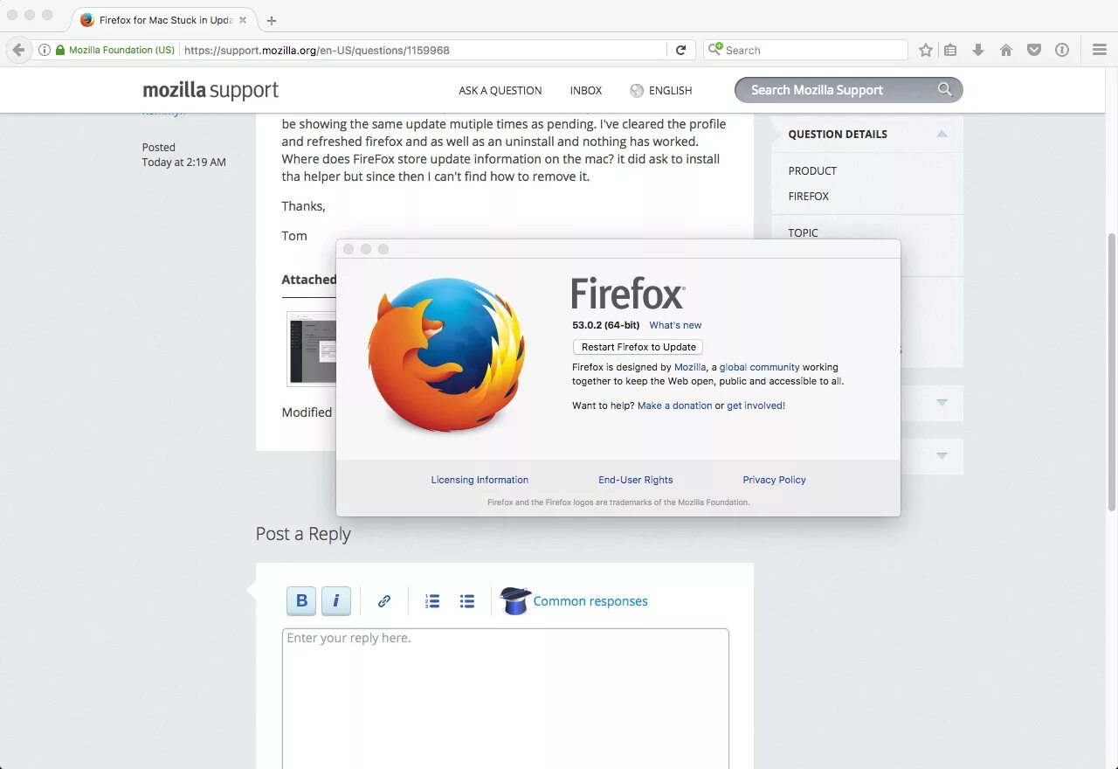Click the Post a Reply heading
Viewport: 1118px width, 769px height.
(x=303, y=534)
